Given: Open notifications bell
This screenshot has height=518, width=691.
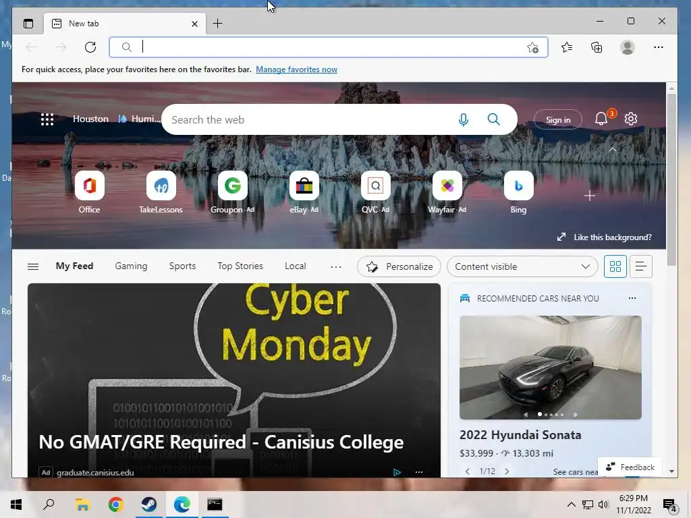Looking at the screenshot, I should click(x=601, y=119).
